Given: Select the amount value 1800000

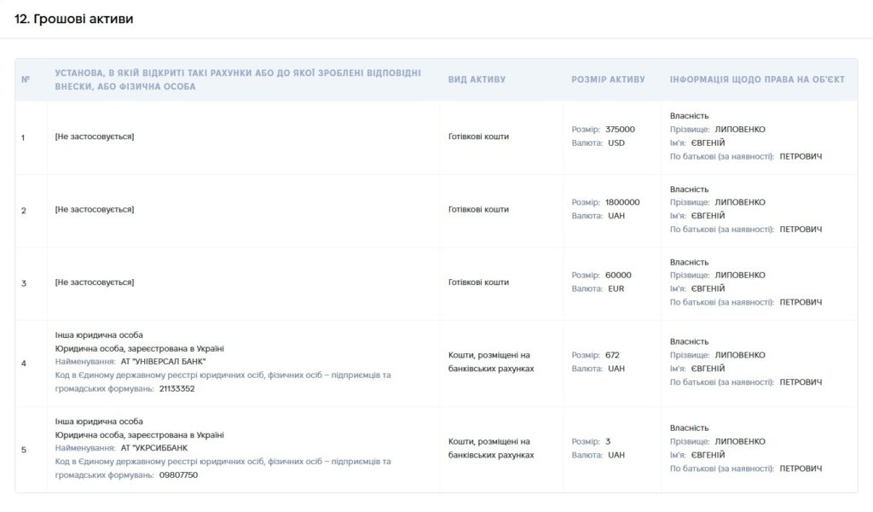Looking at the screenshot, I should 622,202.
